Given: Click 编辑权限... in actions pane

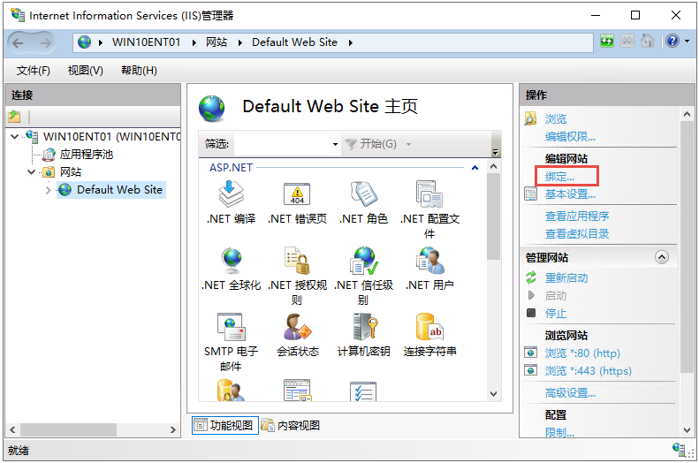Looking at the screenshot, I should click(x=570, y=136).
